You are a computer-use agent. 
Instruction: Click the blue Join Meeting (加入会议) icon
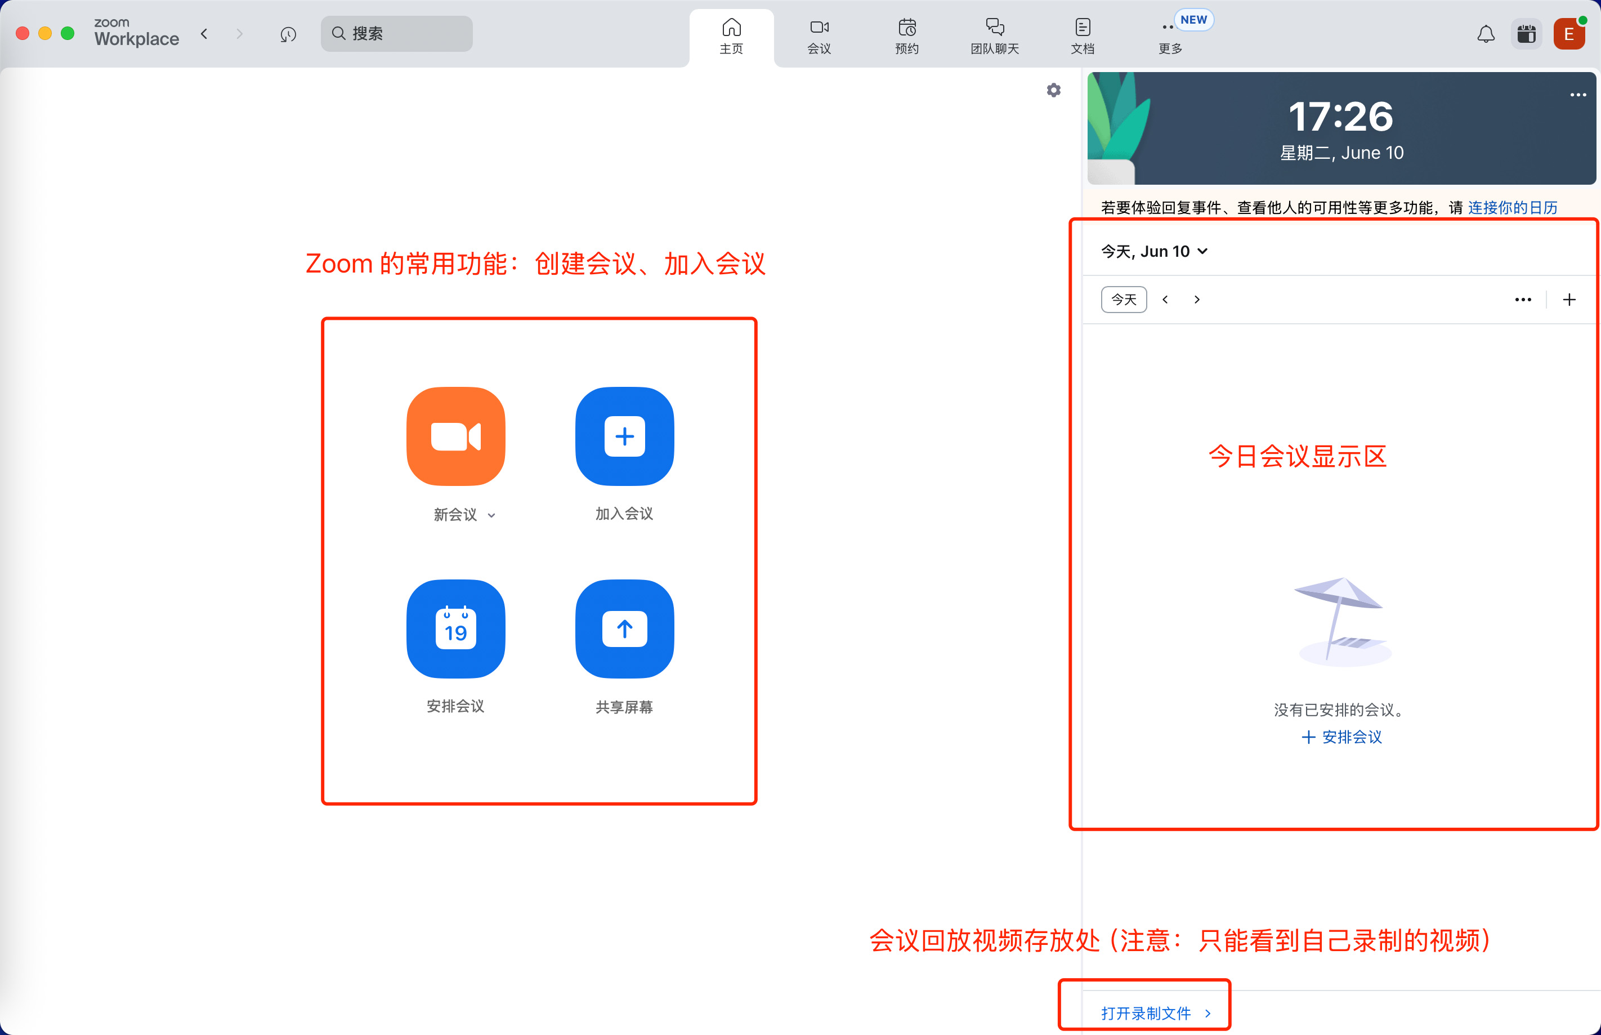[624, 435]
